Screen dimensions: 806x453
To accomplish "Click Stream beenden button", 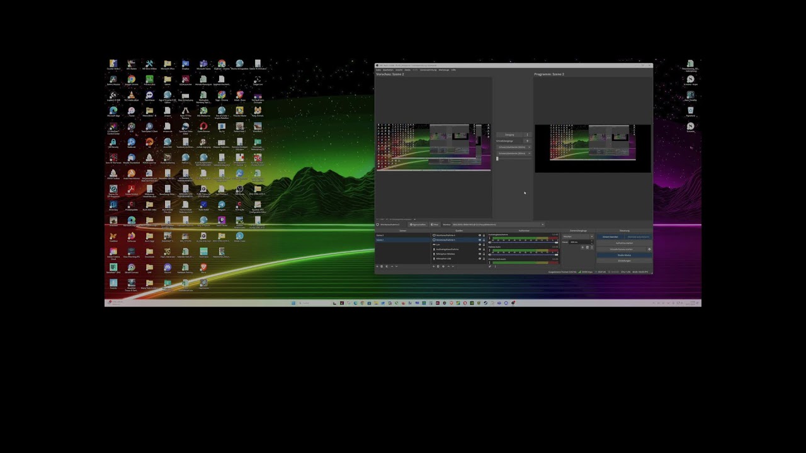I will coord(611,237).
